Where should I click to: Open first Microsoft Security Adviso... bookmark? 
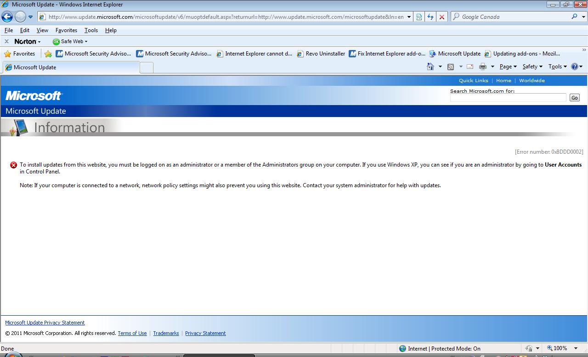[x=93, y=54]
